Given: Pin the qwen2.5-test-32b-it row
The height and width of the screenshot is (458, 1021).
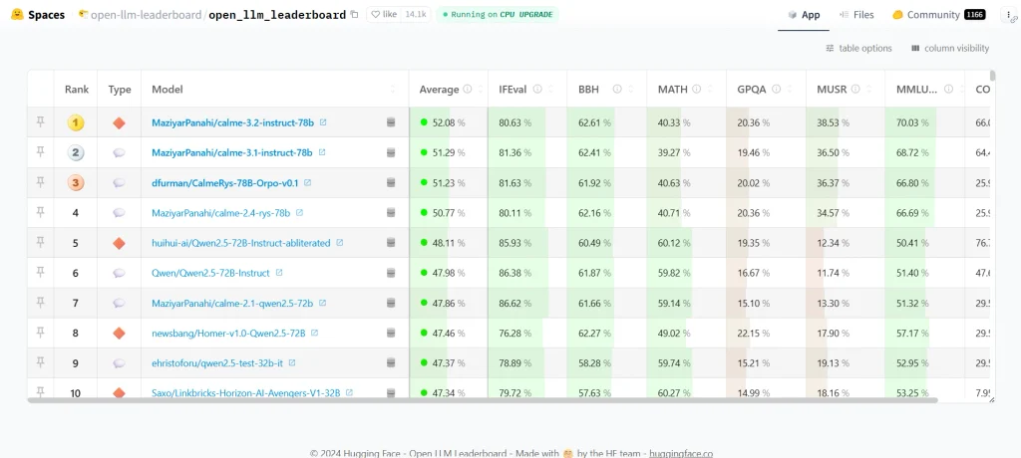Looking at the screenshot, I should pyautogui.click(x=40, y=362).
